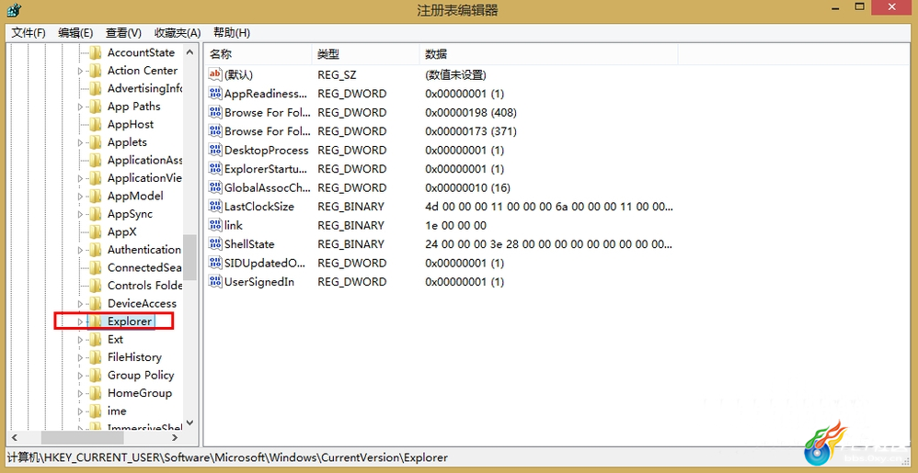This screenshot has height=473, width=918.
Task: Open the 帮助(H) menu
Action: 232,33
